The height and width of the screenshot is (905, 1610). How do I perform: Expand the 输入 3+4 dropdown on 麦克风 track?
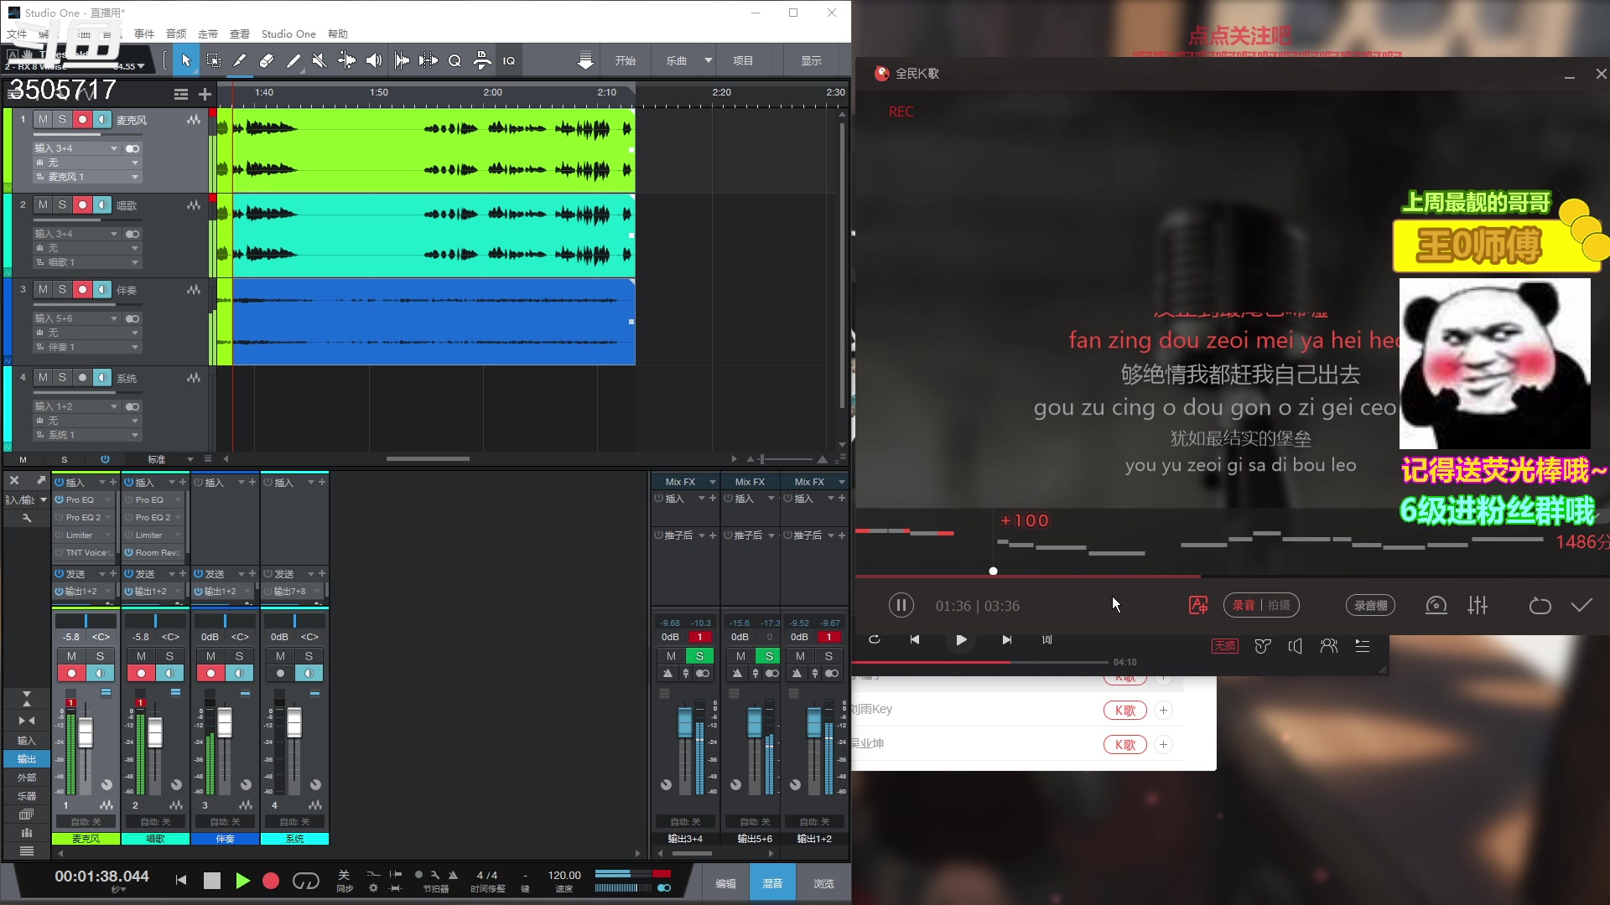114,148
